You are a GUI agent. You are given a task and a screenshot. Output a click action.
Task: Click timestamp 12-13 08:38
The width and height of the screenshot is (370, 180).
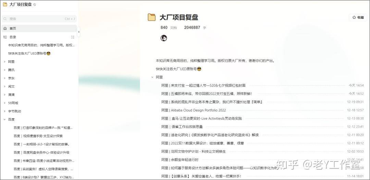355,118
